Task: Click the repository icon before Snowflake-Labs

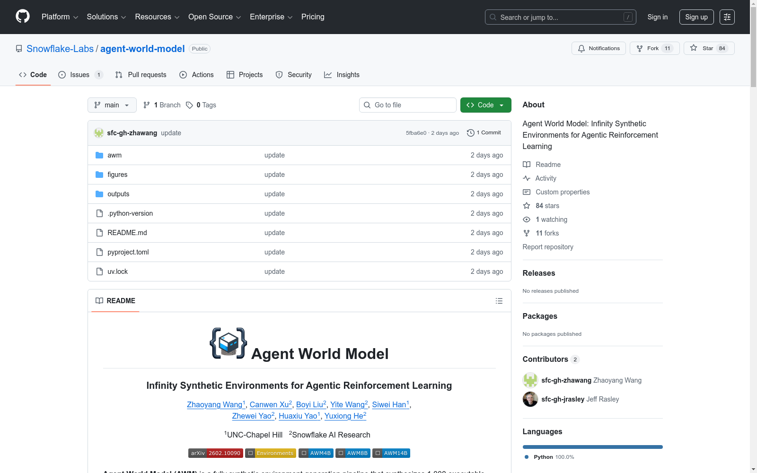Action: click(19, 49)
